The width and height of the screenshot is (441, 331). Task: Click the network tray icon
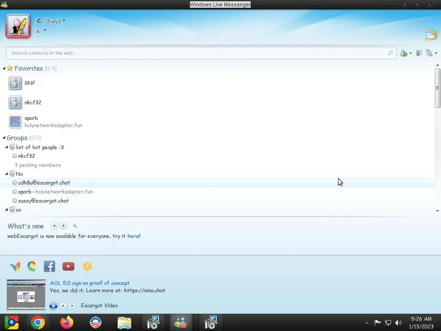point(388,322)
